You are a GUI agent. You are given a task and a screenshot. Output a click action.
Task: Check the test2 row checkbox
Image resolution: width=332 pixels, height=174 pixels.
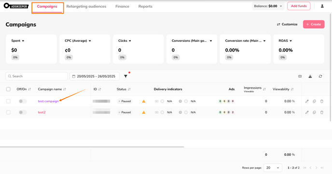(8, 112)
